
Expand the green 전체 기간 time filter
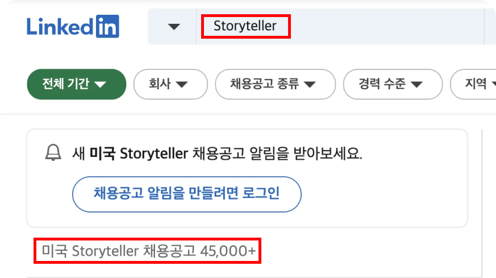(x=77, y=84)
